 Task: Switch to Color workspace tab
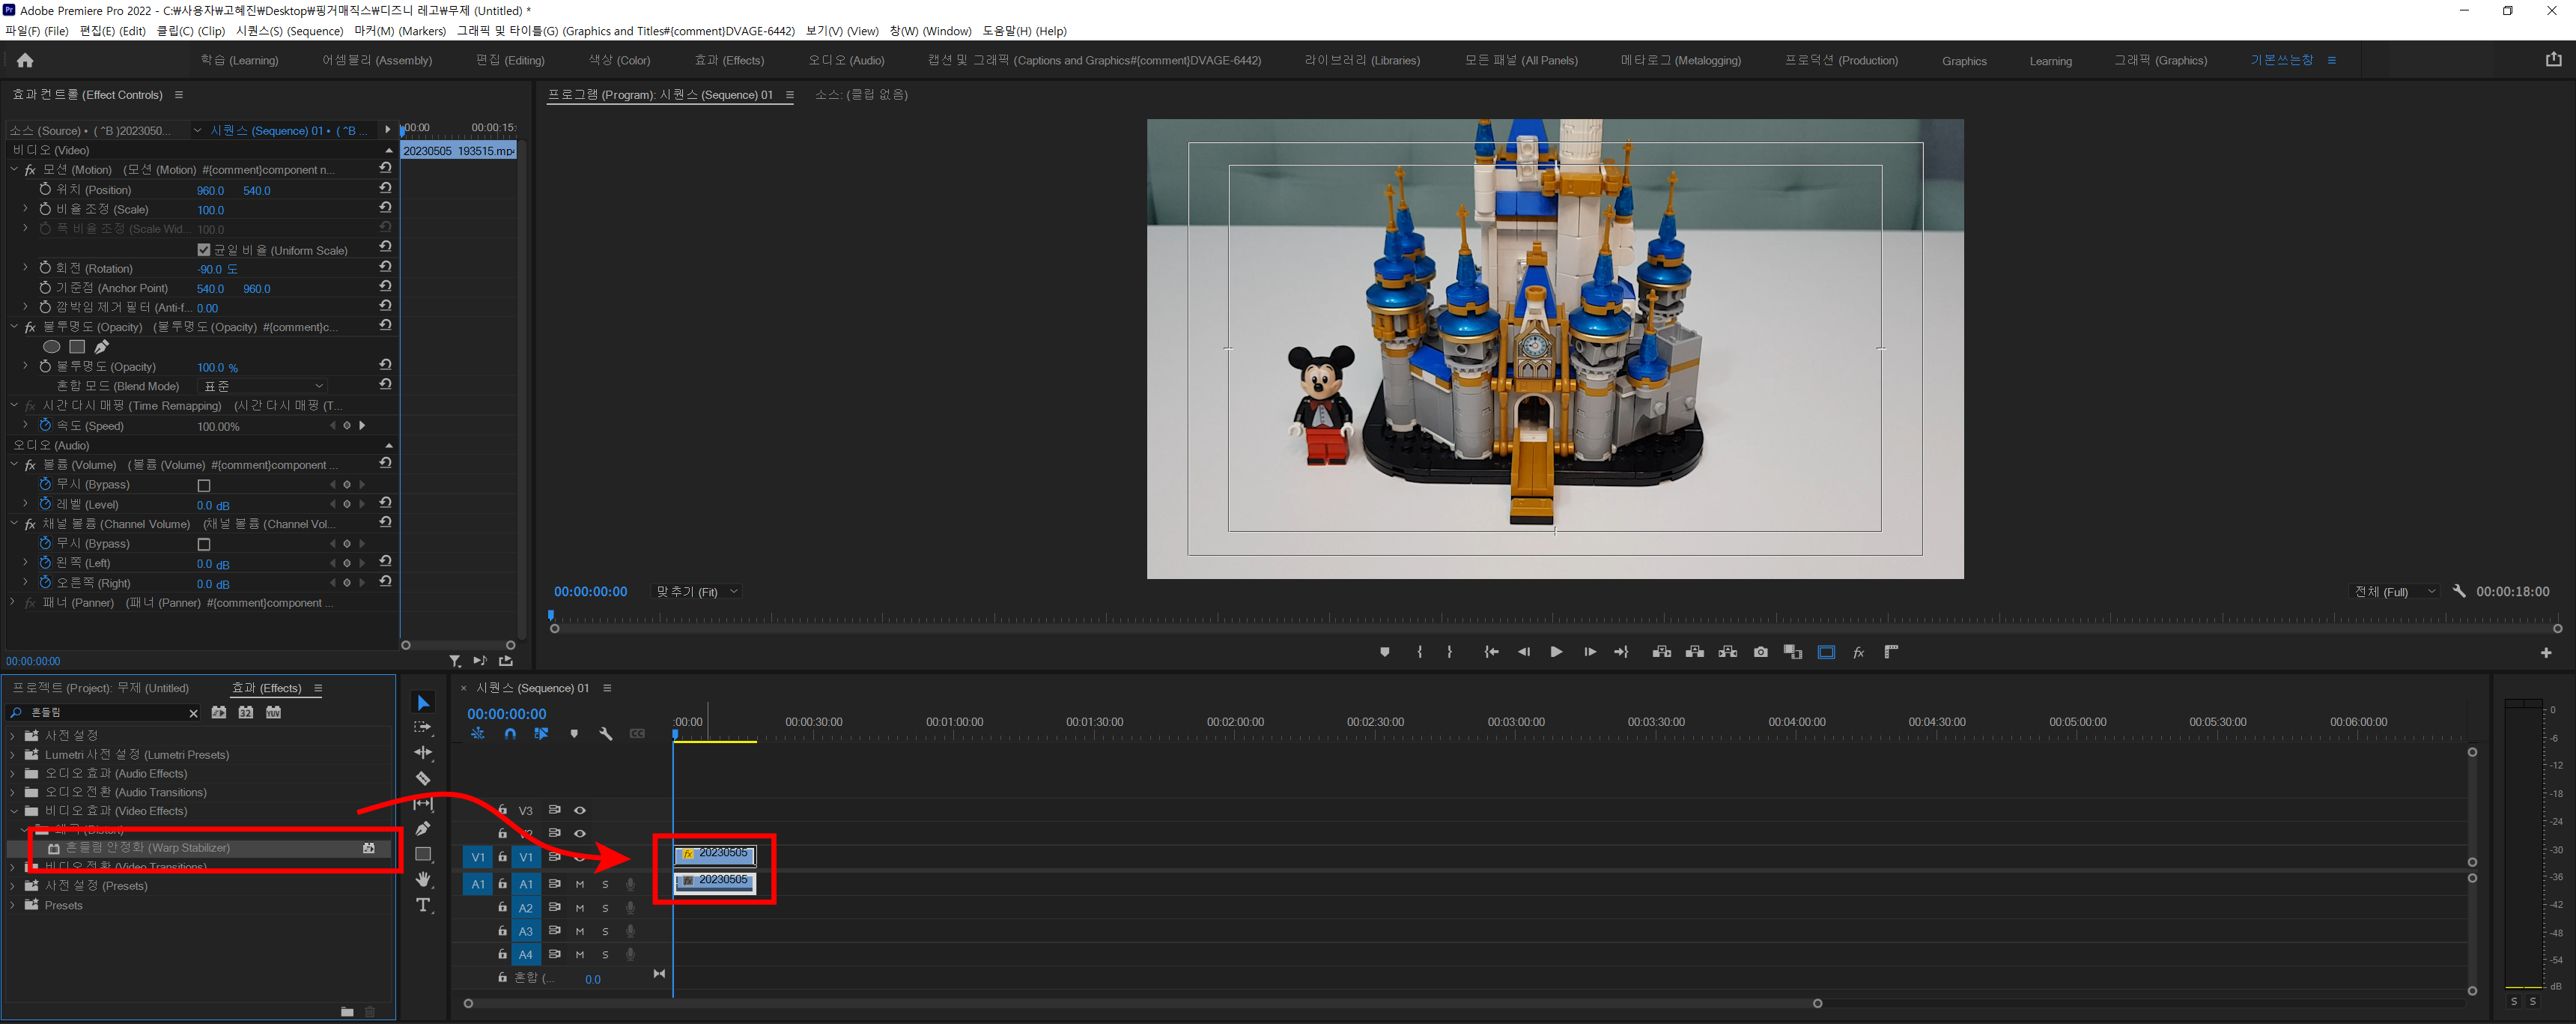[x=619, y=61]
